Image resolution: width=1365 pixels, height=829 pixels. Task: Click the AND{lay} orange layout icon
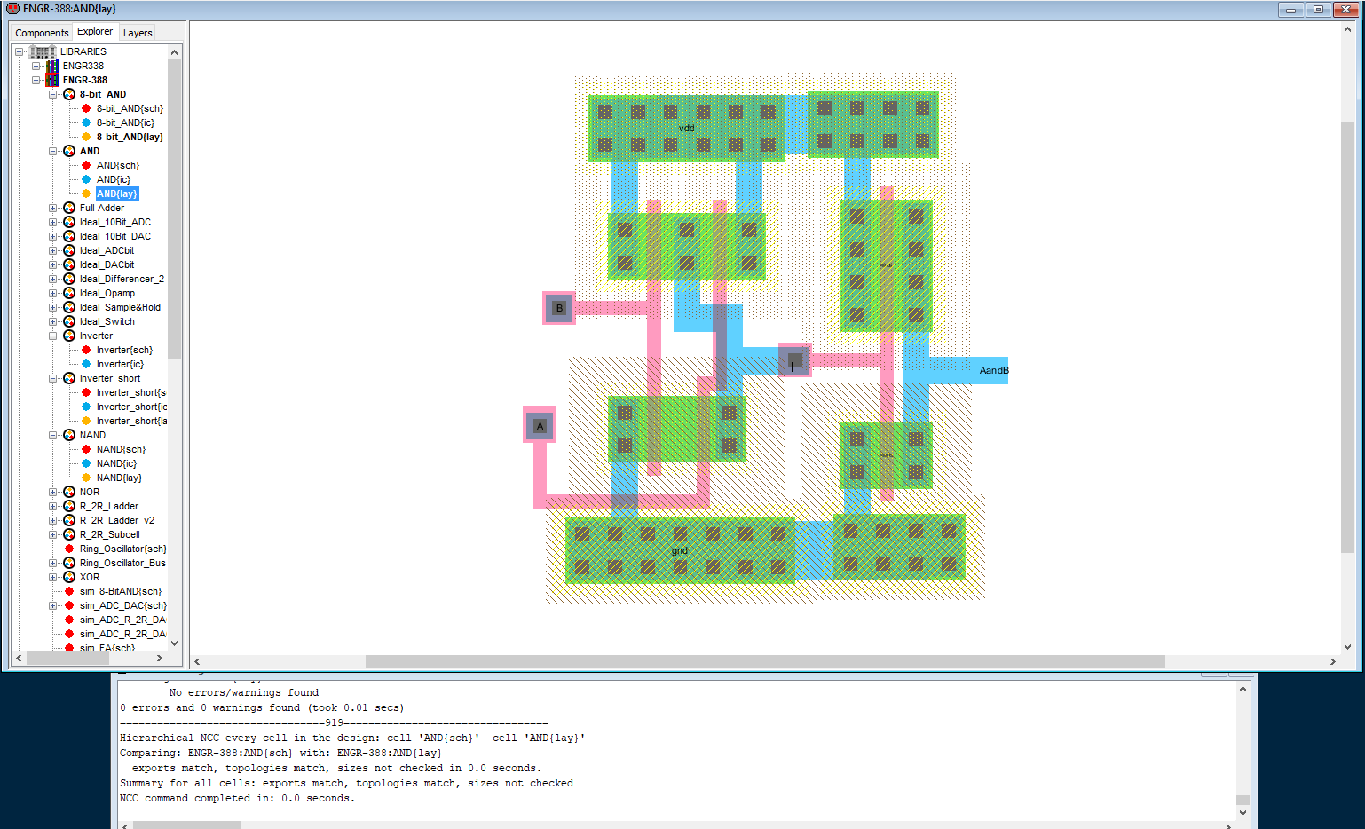coord(86,193)
